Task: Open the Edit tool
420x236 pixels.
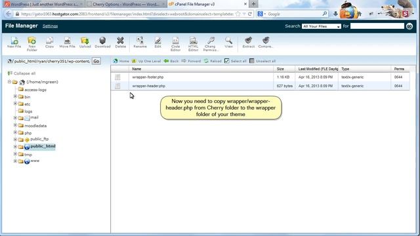Action: (x=157, y=43)
